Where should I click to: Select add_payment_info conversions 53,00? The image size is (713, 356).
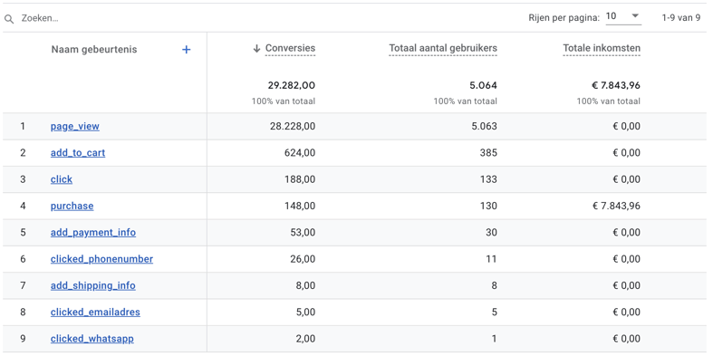pos(303,232)
